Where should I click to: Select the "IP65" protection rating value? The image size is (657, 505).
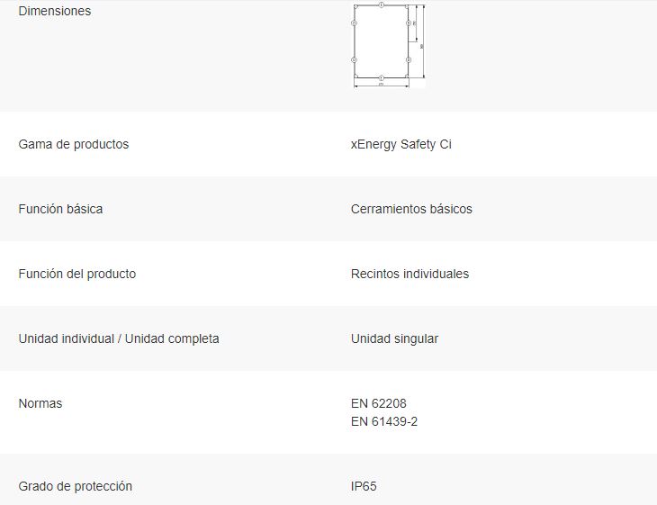pyautogui.click(x=364, y=486)
